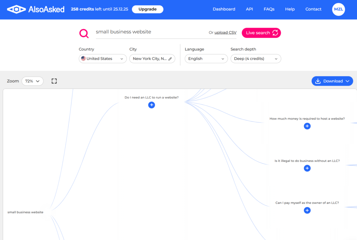Click the "How much money is required to host a website?" text
This screenshot has height=240, width=357.
[x=307, y=118]
